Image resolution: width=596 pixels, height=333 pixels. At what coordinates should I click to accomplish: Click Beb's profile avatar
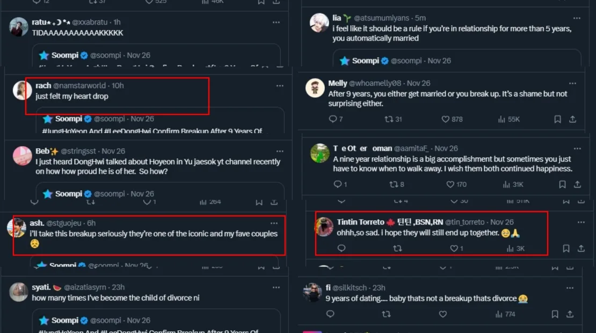[23, 156]
